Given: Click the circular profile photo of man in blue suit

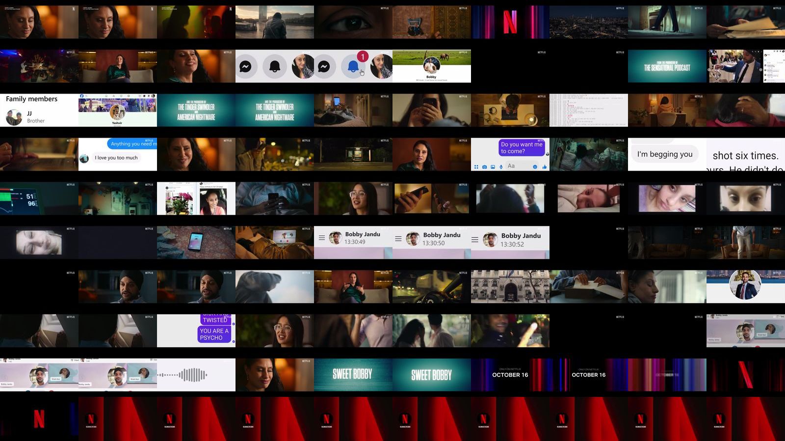Looking at the screenshot, I should [745, 284].
